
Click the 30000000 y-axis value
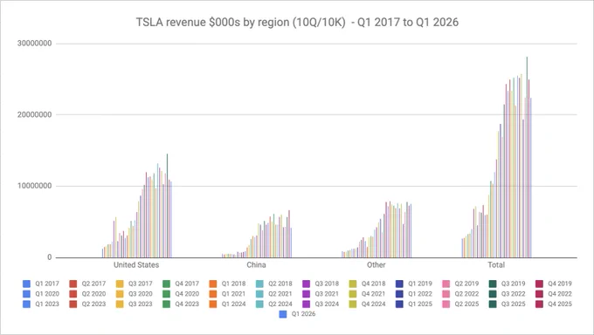pyautogui.click(x=34, y=44)
